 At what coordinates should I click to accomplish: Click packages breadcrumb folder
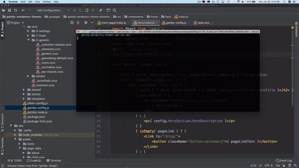click(x=52, y=17)
